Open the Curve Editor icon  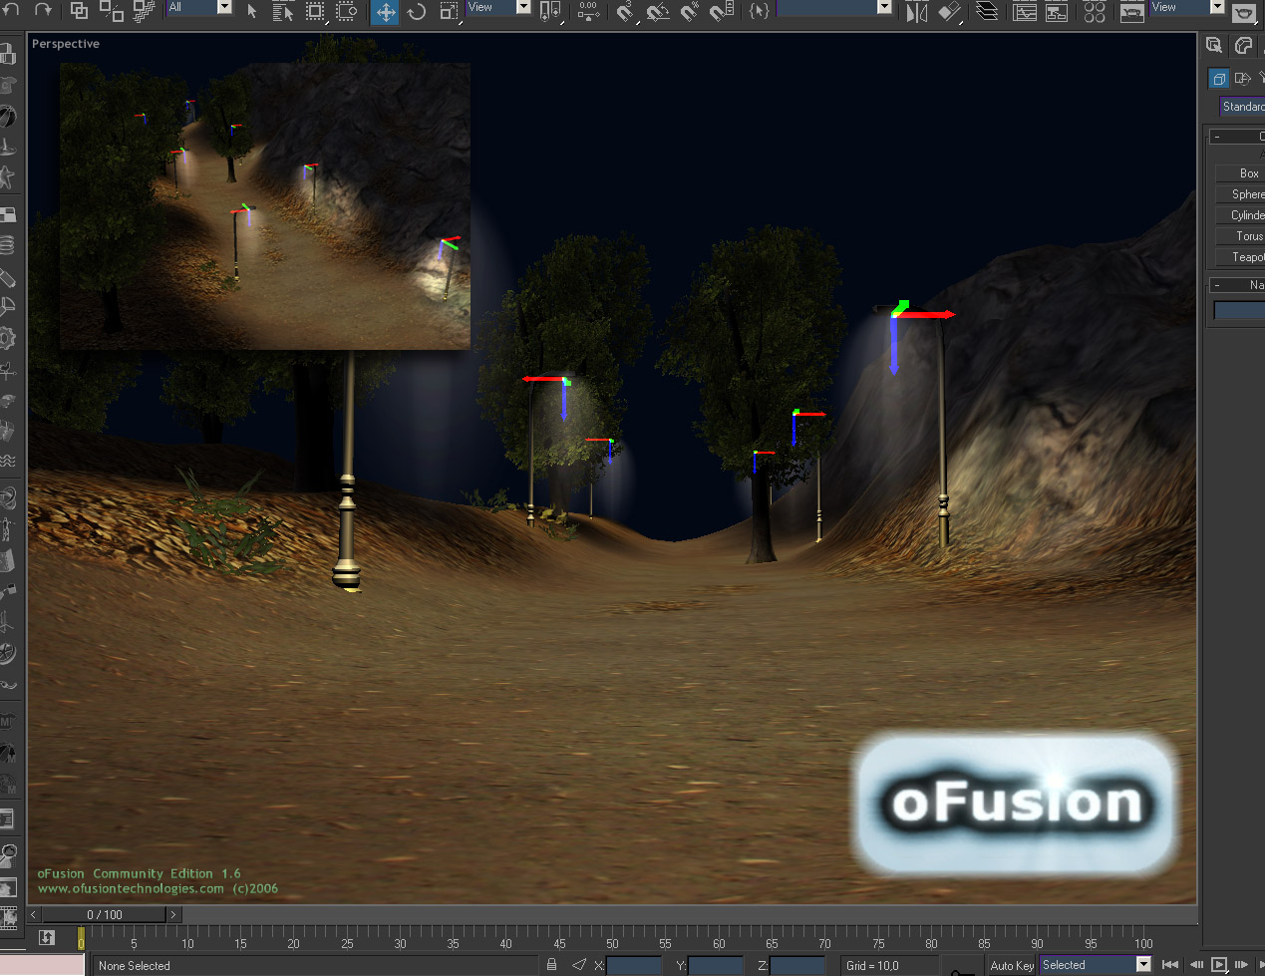click(x=1024, y=11)
